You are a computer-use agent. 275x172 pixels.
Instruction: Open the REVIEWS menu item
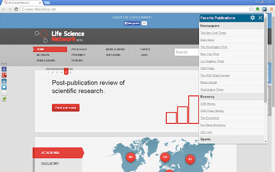click(77, 61)
